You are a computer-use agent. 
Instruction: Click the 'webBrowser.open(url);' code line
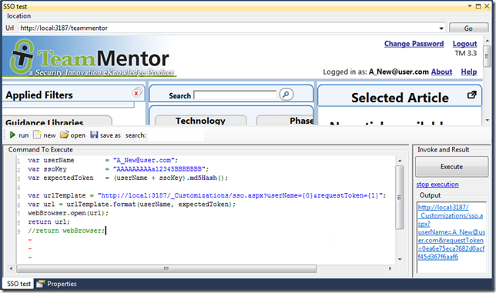pos(68,213)
